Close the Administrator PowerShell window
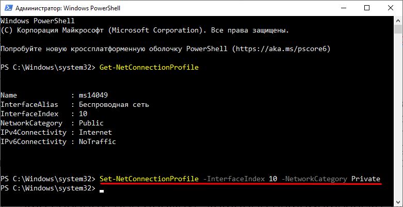 pos(391,8)
